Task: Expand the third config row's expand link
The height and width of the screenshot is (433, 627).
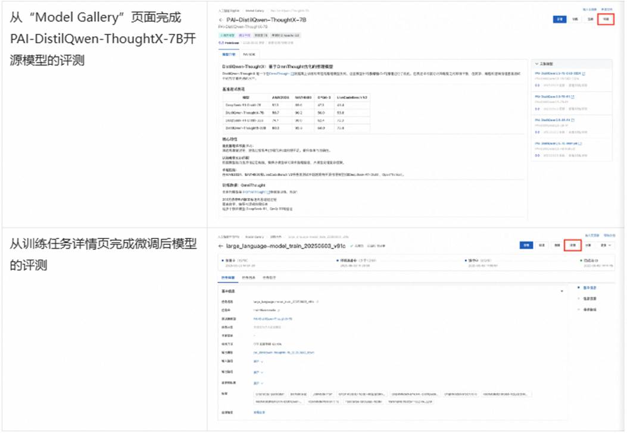Action: pos(258,383)
